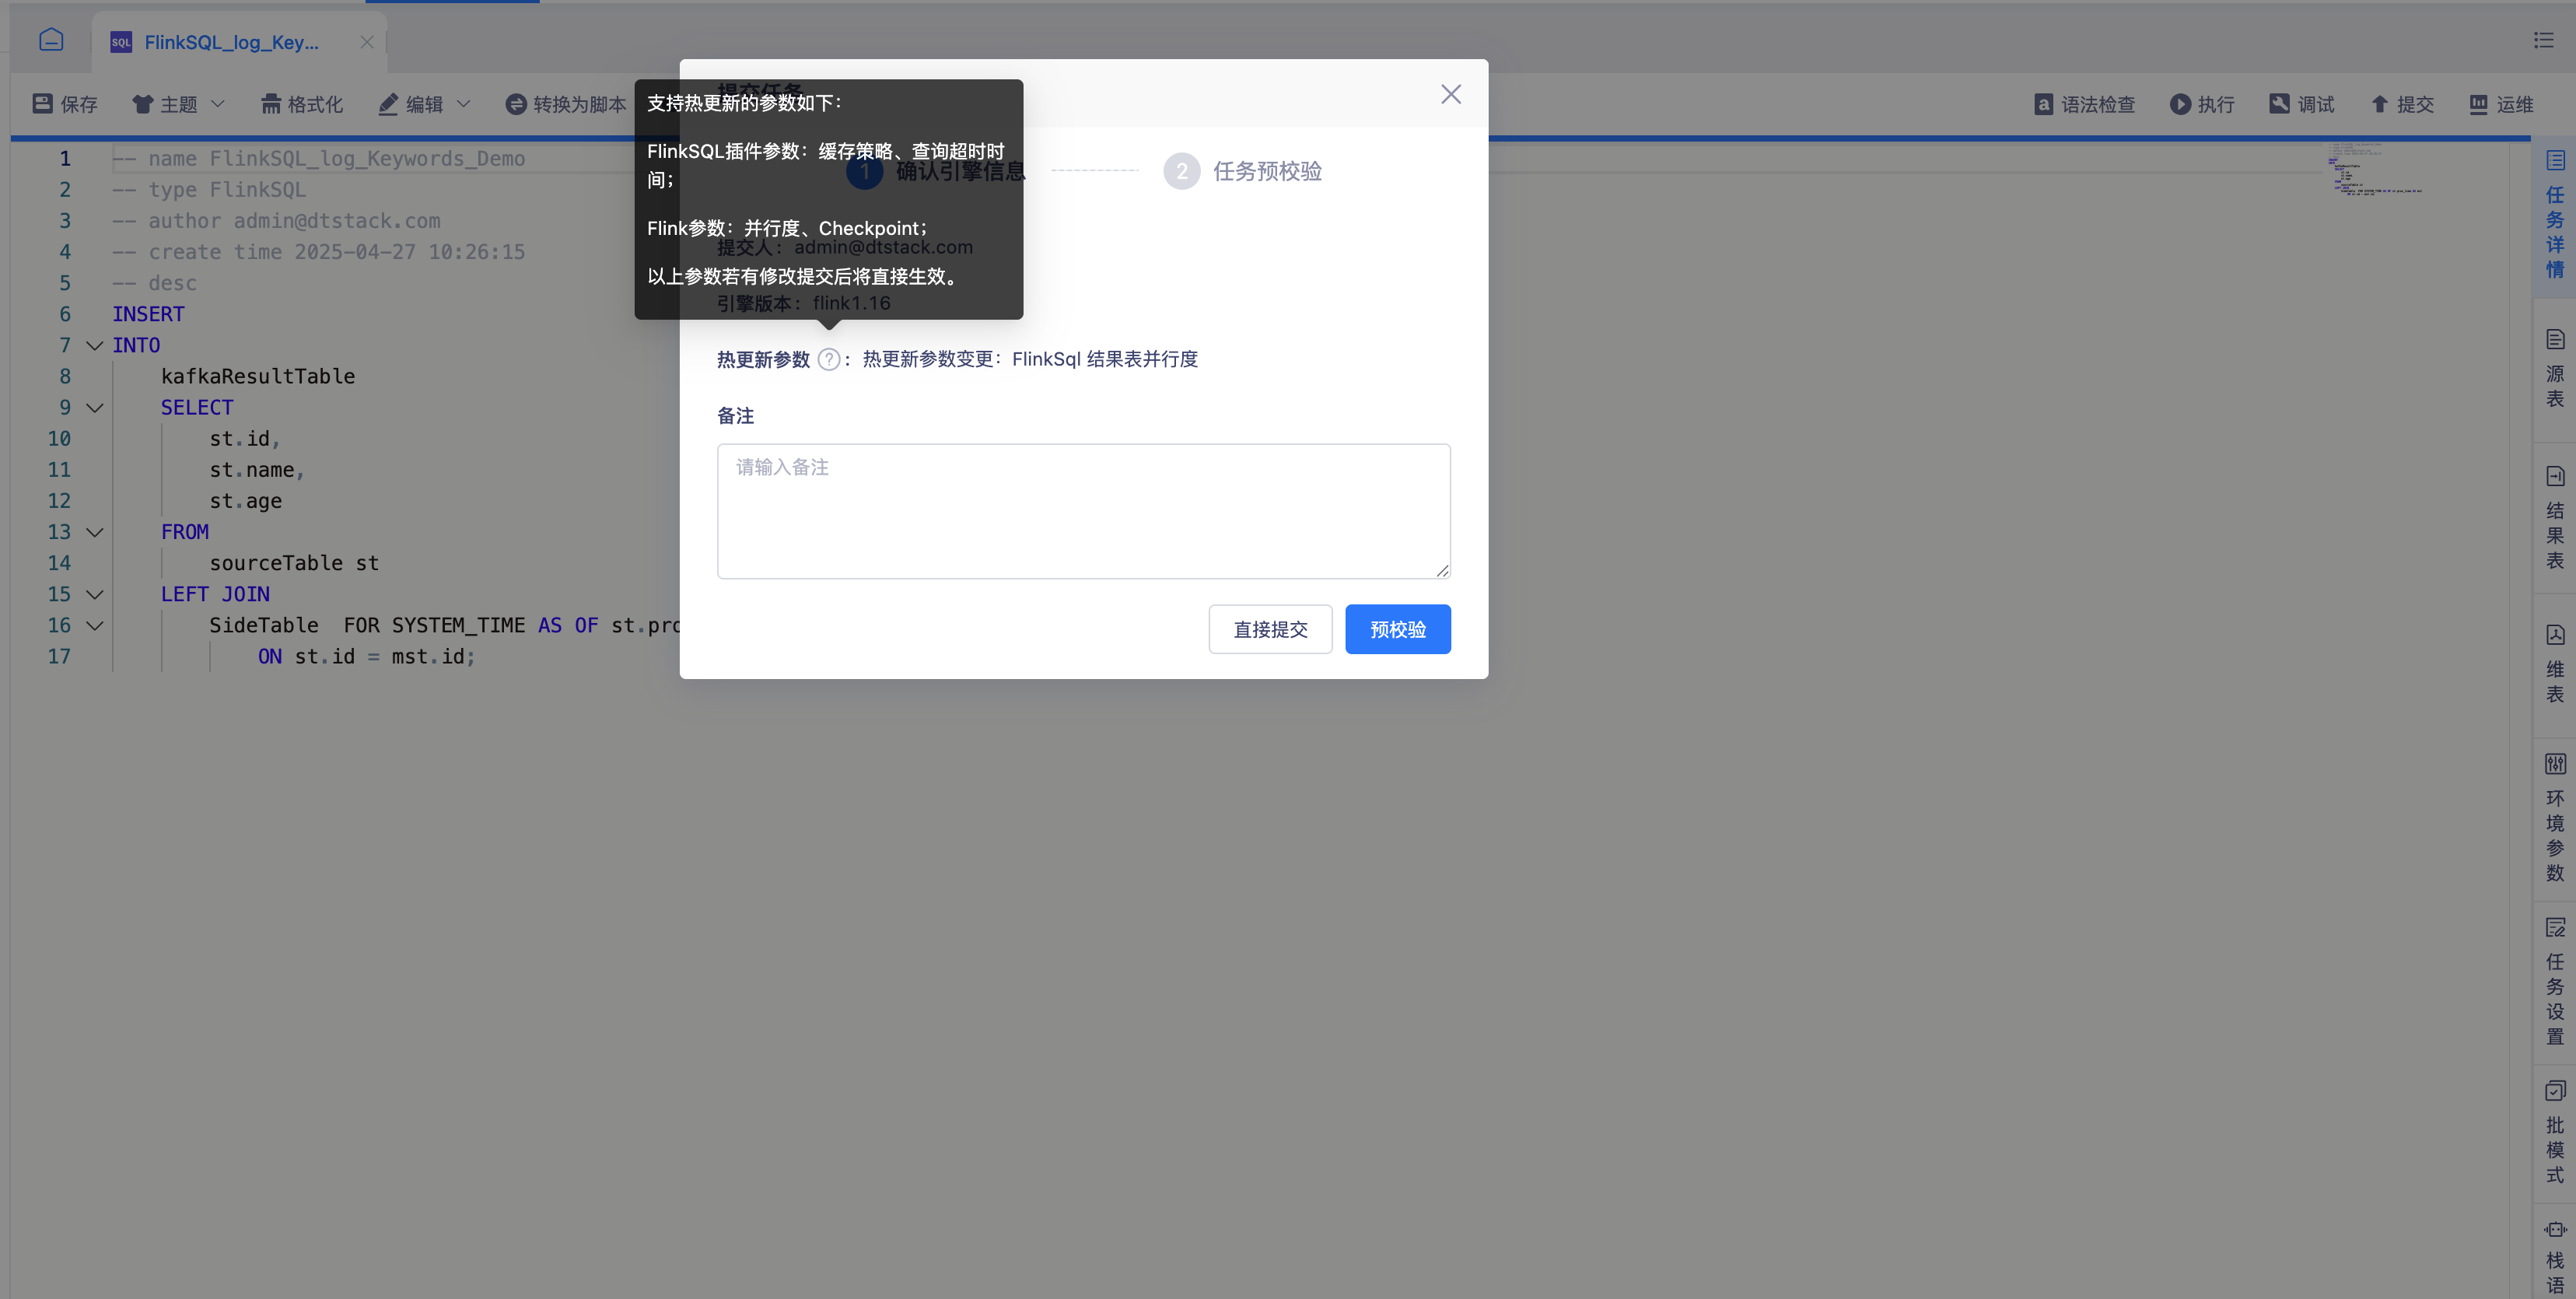
Task: Click the Pre-check (预校验) button
Action: pos(1397,629)
